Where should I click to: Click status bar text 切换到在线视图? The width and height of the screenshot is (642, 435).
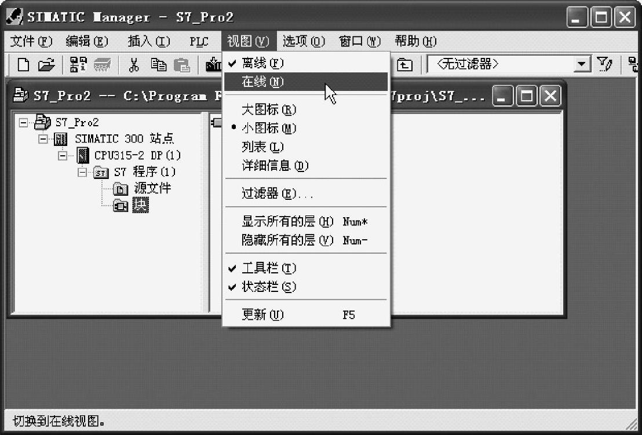[59, 421]
